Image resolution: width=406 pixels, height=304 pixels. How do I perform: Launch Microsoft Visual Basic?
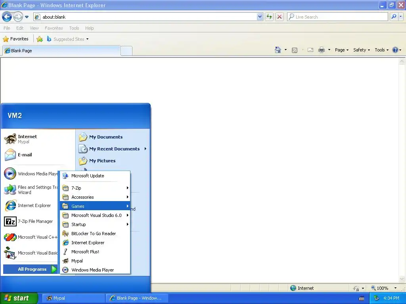click(31, 253)
